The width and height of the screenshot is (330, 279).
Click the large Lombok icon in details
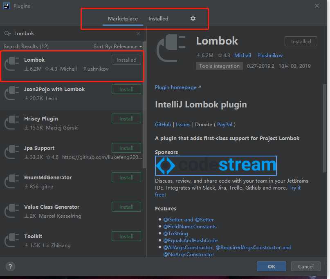click(171, 48)
